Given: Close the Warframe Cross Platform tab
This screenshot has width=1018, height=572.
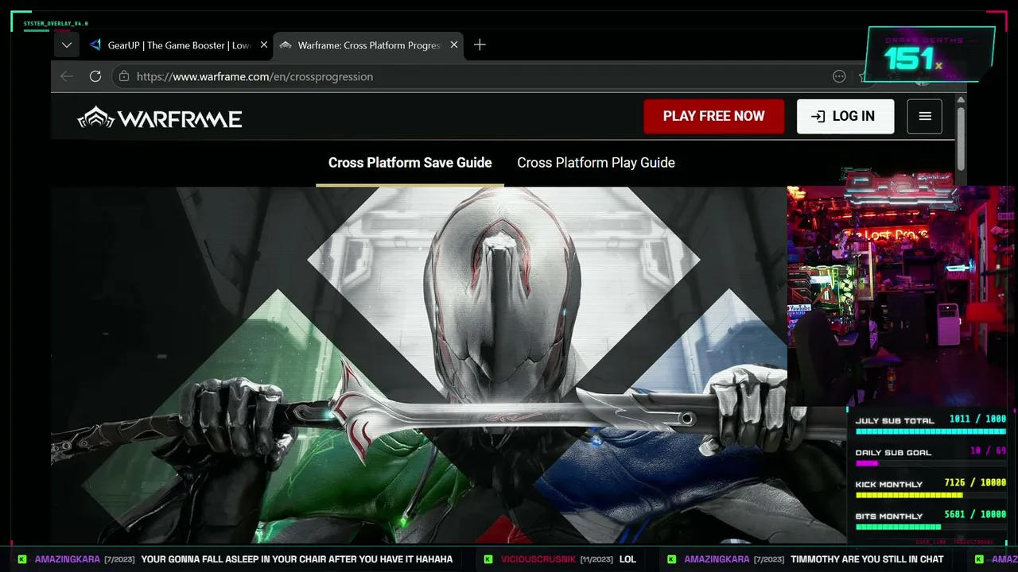Looking at the screenshot, I should 454,45.
